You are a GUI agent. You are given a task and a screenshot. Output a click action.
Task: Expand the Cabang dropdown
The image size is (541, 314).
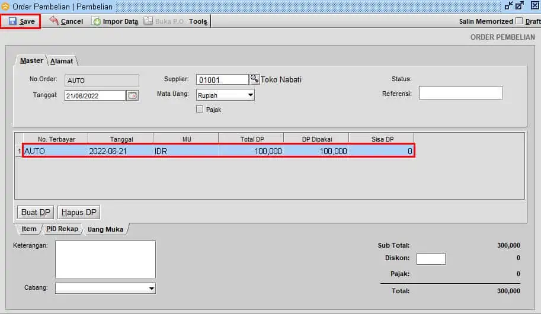(152, 288)
